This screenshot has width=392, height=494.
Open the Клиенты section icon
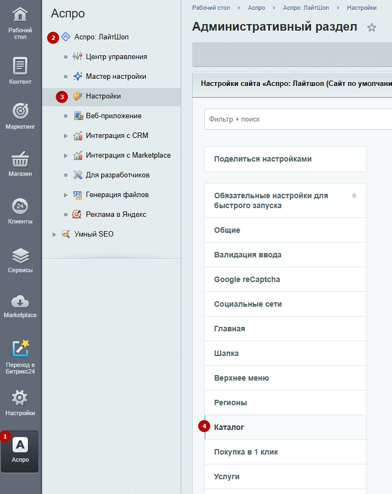coord(20,206)
